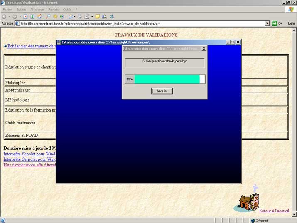This screenshot has height=223, width=297.
Task: Click the Mail envelope icon
Action: click(x=71, y=17)
